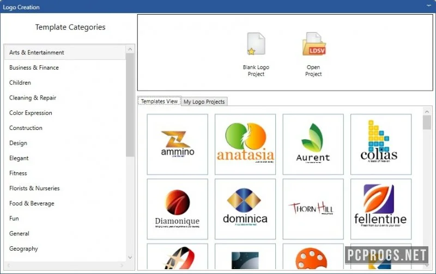Viewport: 436px width, 274px height.
Task: Click the category list horizontal scroll-right arrow
Action: [x=122, y=265]
